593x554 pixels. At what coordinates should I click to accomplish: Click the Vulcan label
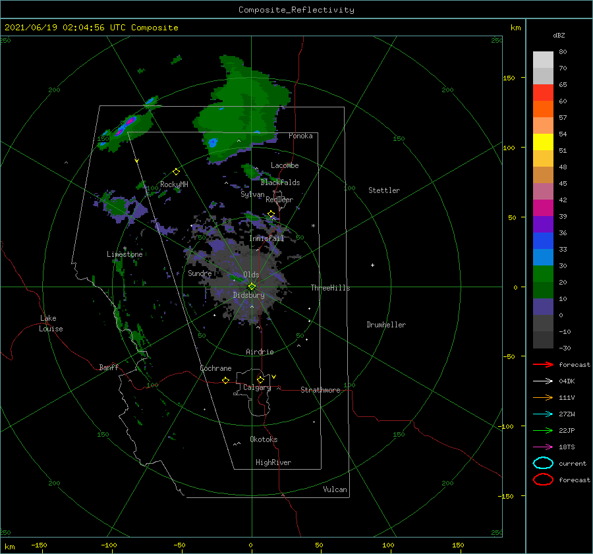click(x=335, y=489)
